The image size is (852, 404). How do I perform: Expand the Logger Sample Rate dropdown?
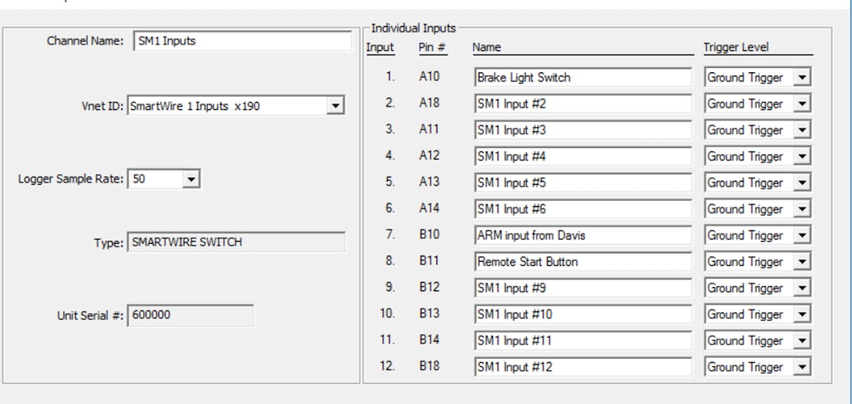(x=191, y=180)
